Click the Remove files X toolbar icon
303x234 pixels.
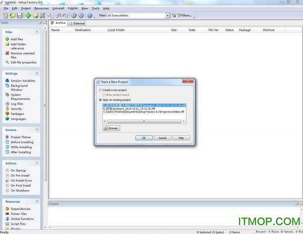(43, 15)
